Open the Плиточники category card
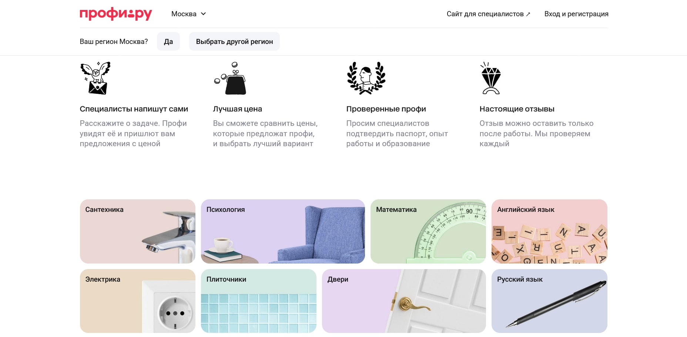 point(258,301)
